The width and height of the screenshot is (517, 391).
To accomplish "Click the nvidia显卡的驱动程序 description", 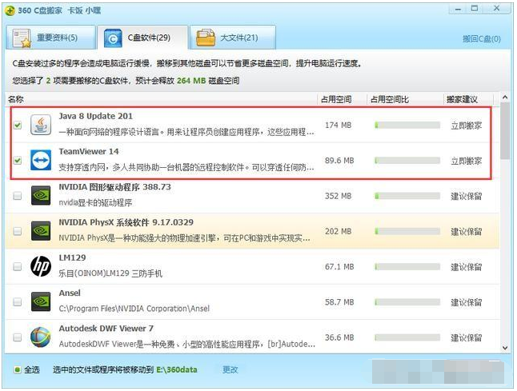I will coord(95,202).
